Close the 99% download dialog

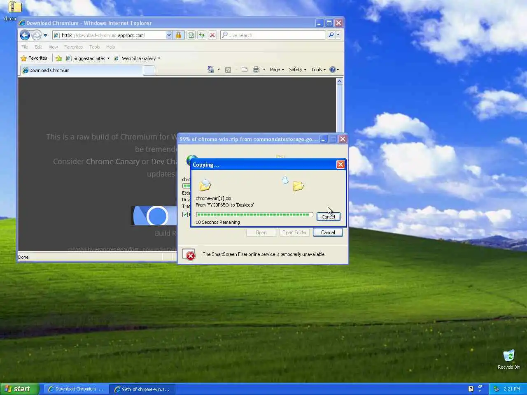(343, 139)
